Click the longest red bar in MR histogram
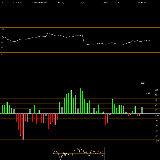Screen dimensions: 160x160 point(23,126)
